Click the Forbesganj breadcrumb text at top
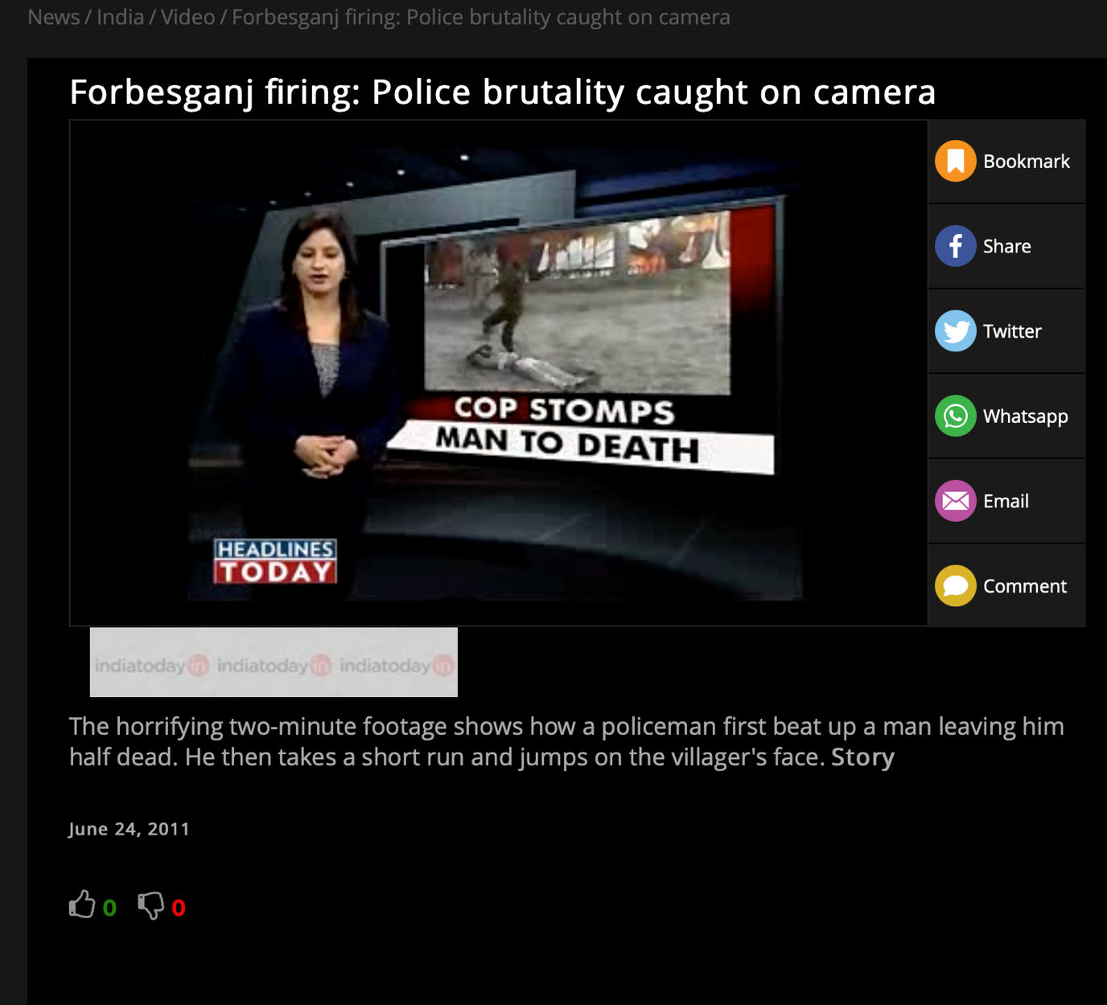Image resolution: width=1107 pixels, height=1005 pixels. pos(481,17)
